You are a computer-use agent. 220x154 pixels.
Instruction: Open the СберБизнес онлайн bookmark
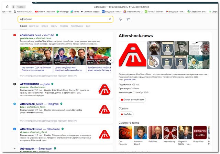pyautogui.click(x=197, y=12)
